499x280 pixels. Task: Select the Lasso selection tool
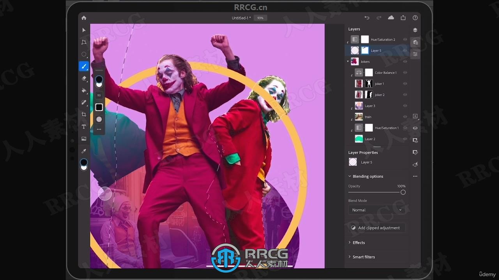click(x=84, y=54)
